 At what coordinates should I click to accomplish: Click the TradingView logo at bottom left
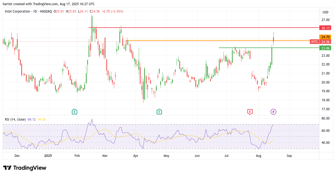click(25, 168)
